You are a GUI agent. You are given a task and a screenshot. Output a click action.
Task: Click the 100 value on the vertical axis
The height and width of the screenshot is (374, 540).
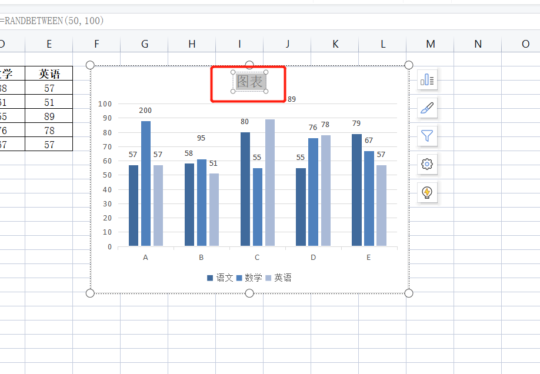tap(105, 103)
